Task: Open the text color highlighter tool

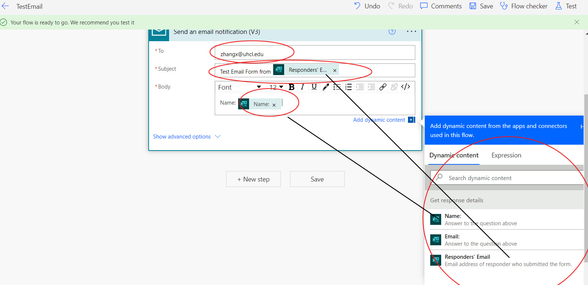Action: coord(326,87)
